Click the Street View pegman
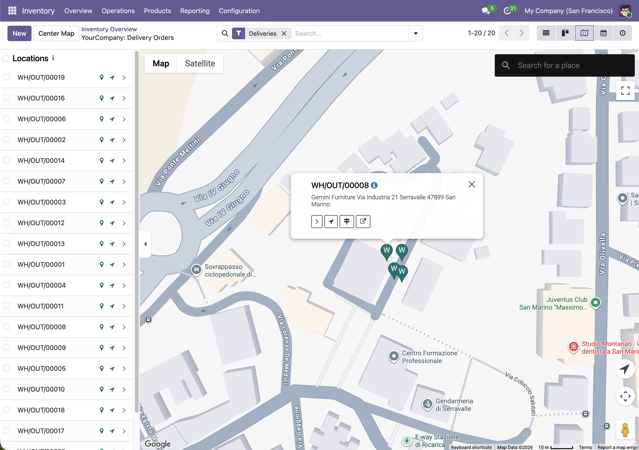The height and width of the screenshot is (450, 639). point(625,430)
